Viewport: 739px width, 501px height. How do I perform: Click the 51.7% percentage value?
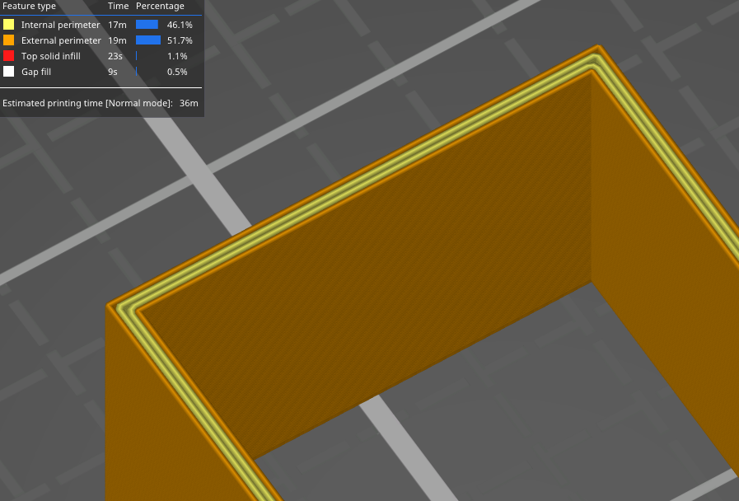coord(180,40)
